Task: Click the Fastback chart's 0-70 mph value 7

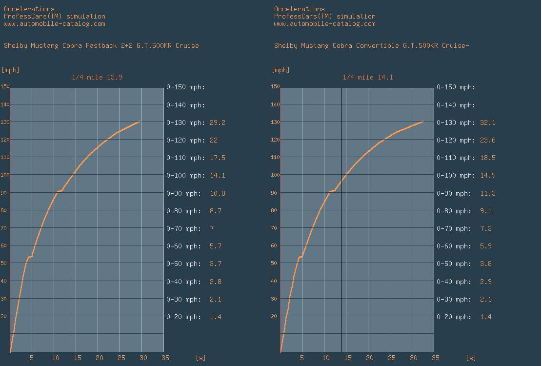Action: point(212,229)
